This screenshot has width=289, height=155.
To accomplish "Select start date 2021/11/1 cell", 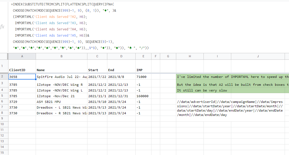I will [x=97, y=96].
